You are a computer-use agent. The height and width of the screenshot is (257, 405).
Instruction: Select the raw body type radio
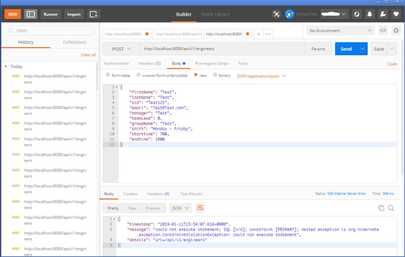point(196,75)
